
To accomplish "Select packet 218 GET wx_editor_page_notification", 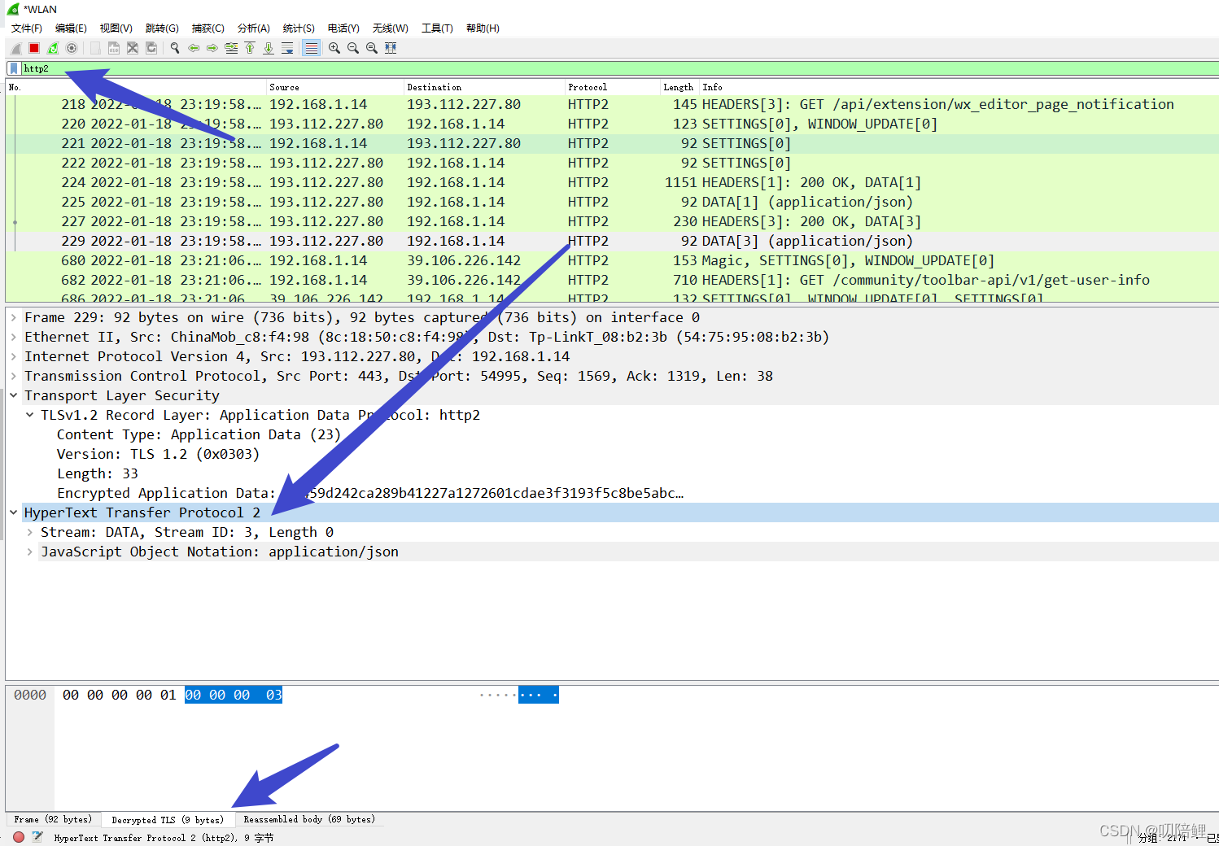I will 612,104.
